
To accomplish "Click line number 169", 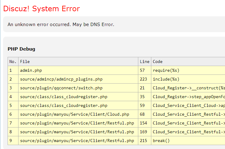I will tap(145, 132).
